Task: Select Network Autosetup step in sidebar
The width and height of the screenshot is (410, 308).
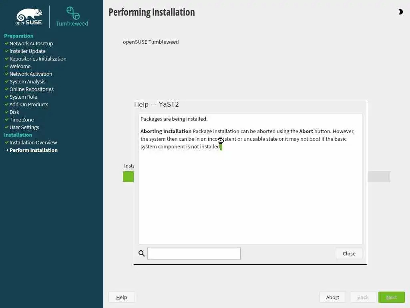Action: [x=31, y=43]
